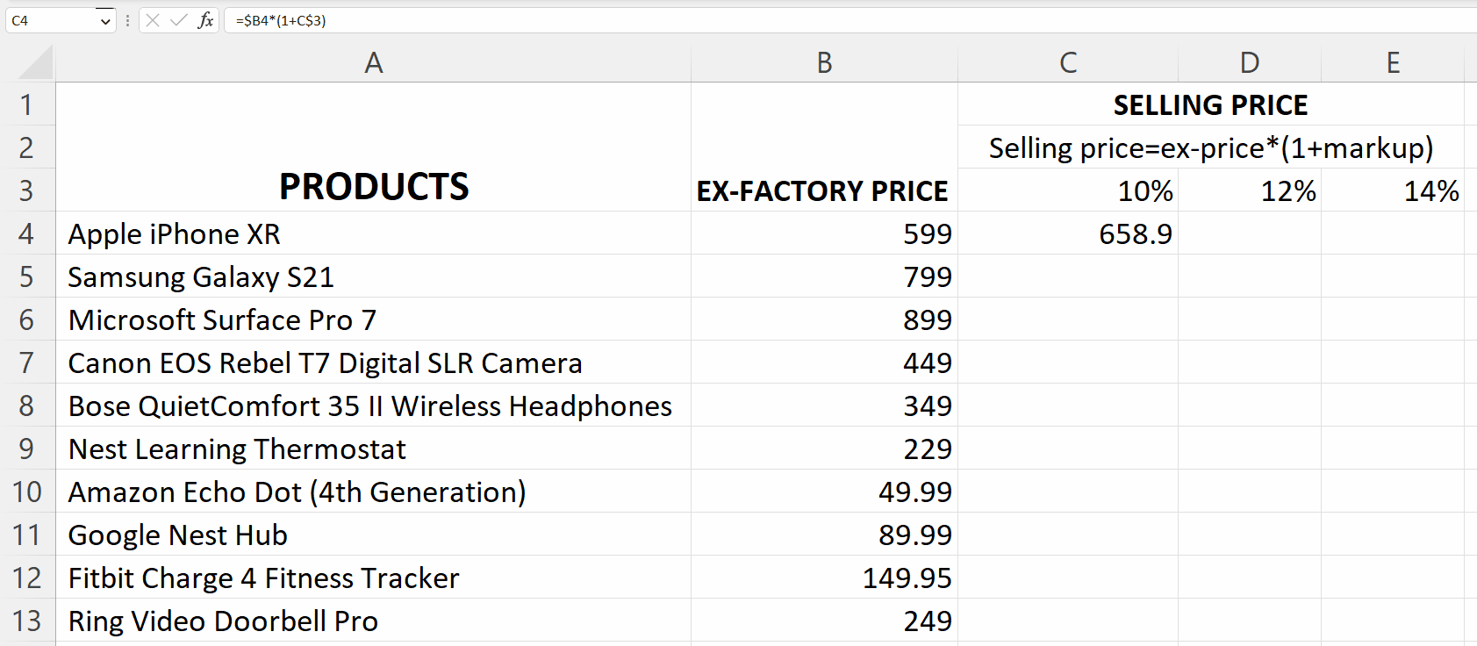Click the Cancel (X) icon beside the formula bar

click(154, 20)
